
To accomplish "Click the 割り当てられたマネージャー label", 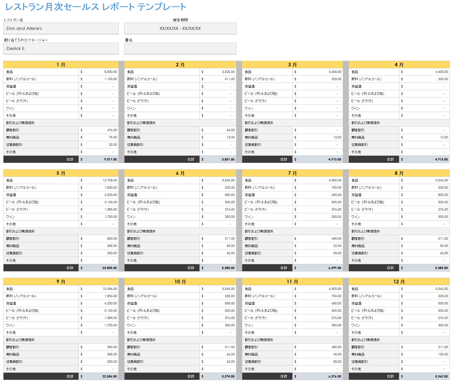I will coord(26,40).
